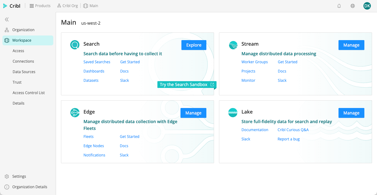Click the Cribl logo
Screen dimensions: 377x195
(x=12, y=6)
